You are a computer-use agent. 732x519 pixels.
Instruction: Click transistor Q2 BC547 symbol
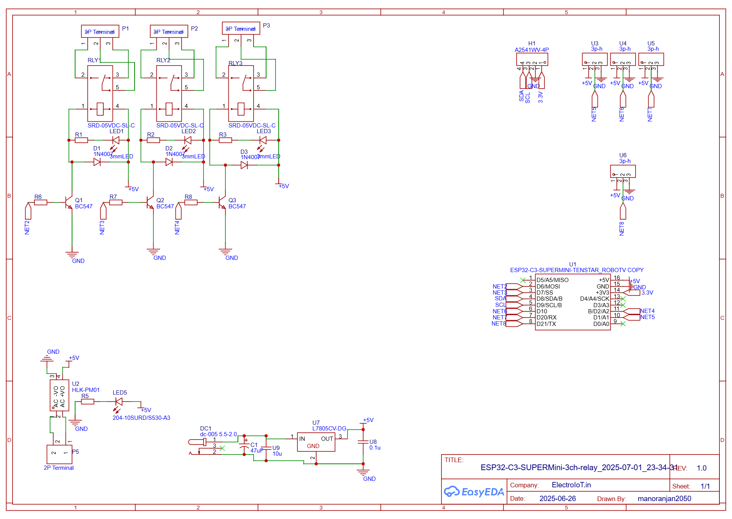[x=150, y=203]
